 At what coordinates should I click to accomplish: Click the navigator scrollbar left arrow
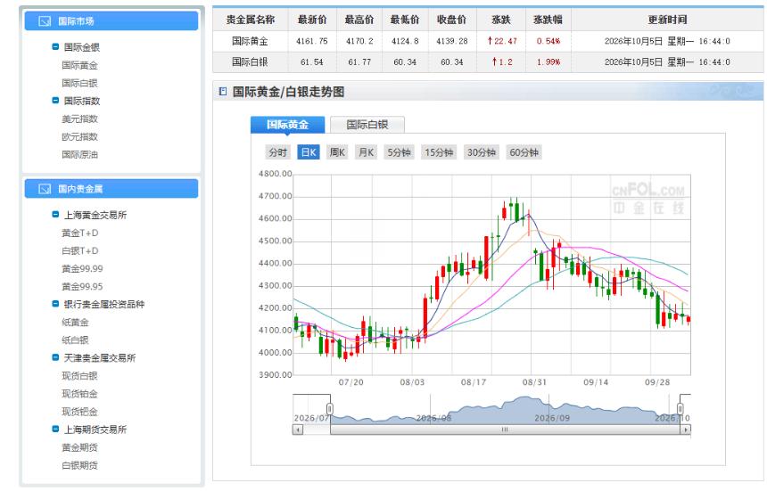(x=298, y=430)
